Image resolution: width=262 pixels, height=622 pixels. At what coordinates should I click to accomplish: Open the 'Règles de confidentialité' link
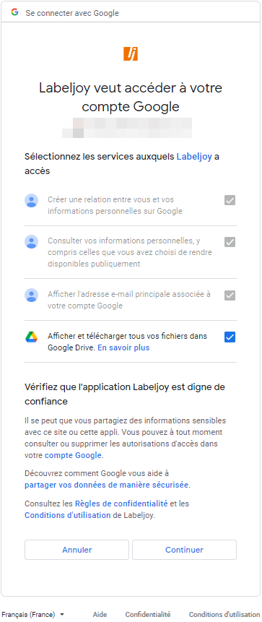tap(121, 504)
